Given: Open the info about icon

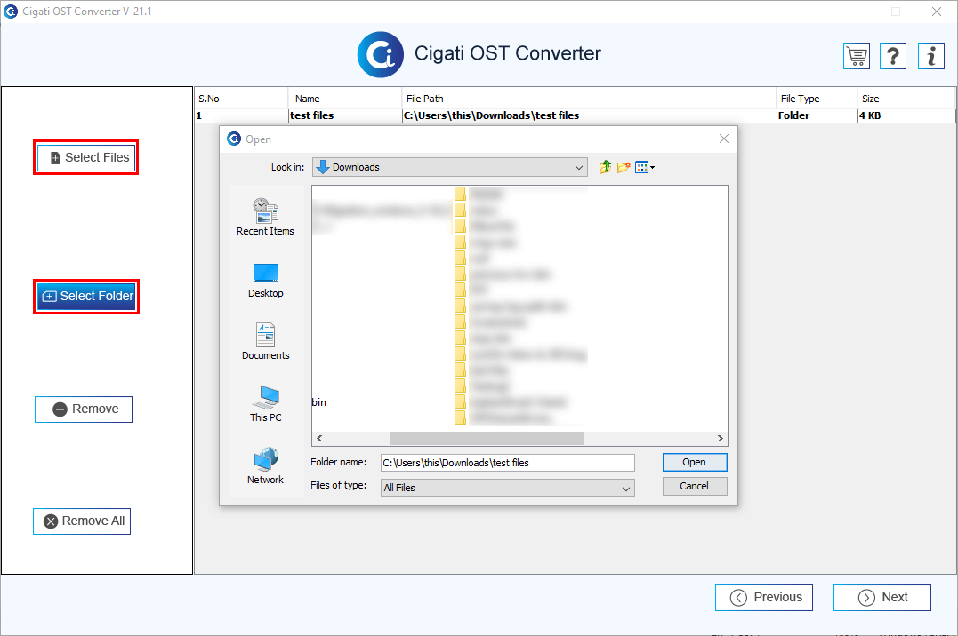Looking at the screenshot, I should tap(931, 56).
